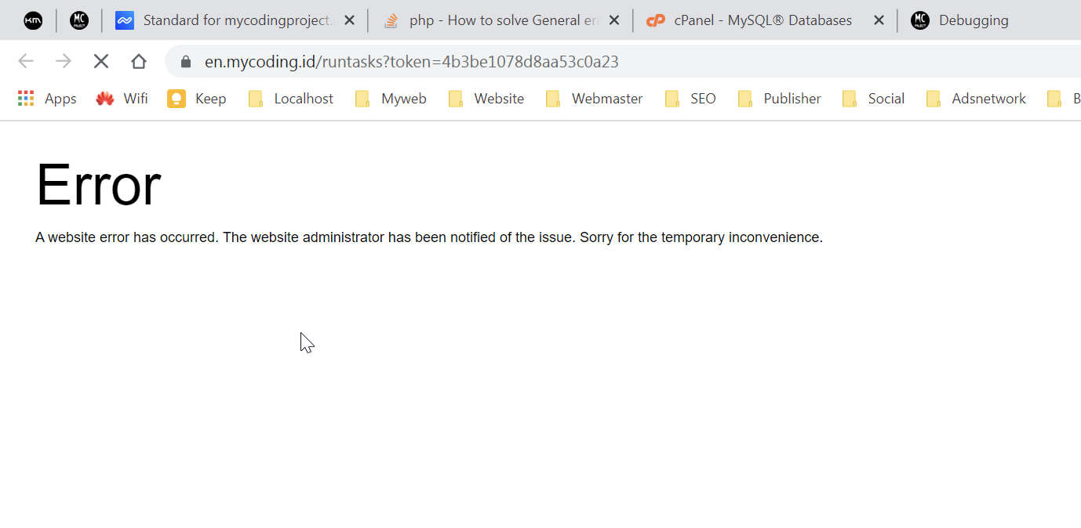Expand the Localhost bookmark folder
Image resolution: width=1081 pixels, height=528 pixels.
pyautogui.click(x=291, y=99)
